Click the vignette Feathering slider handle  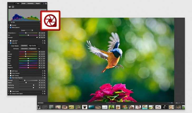click(33, 85)
